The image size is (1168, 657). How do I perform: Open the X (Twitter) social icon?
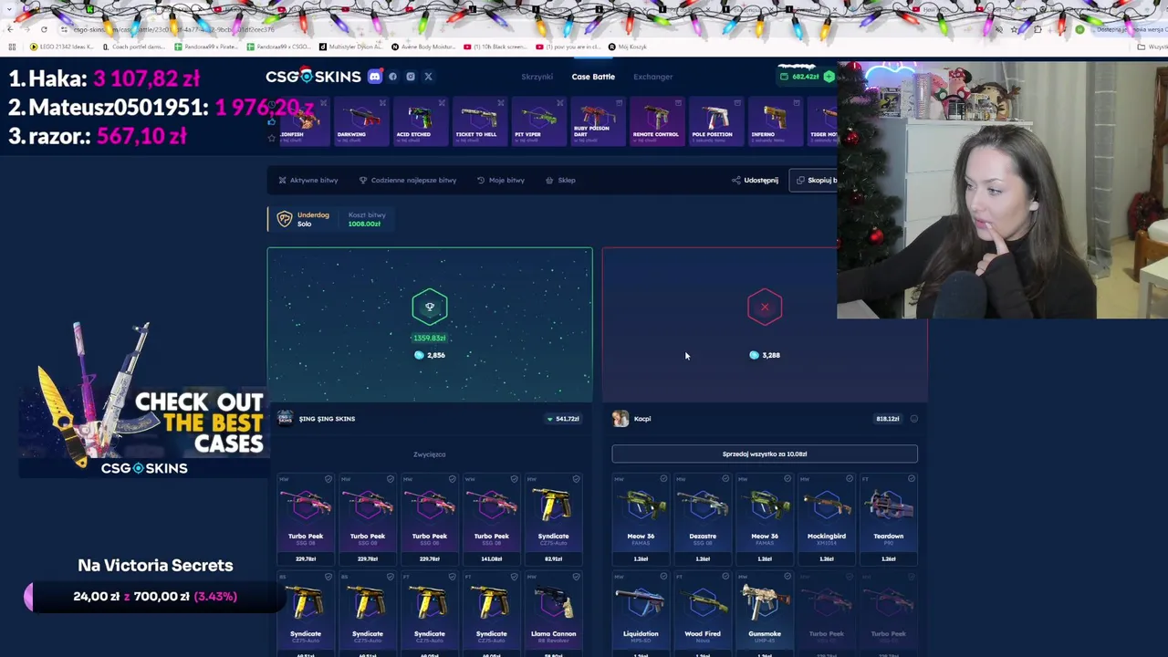click(x=428, y=77)
